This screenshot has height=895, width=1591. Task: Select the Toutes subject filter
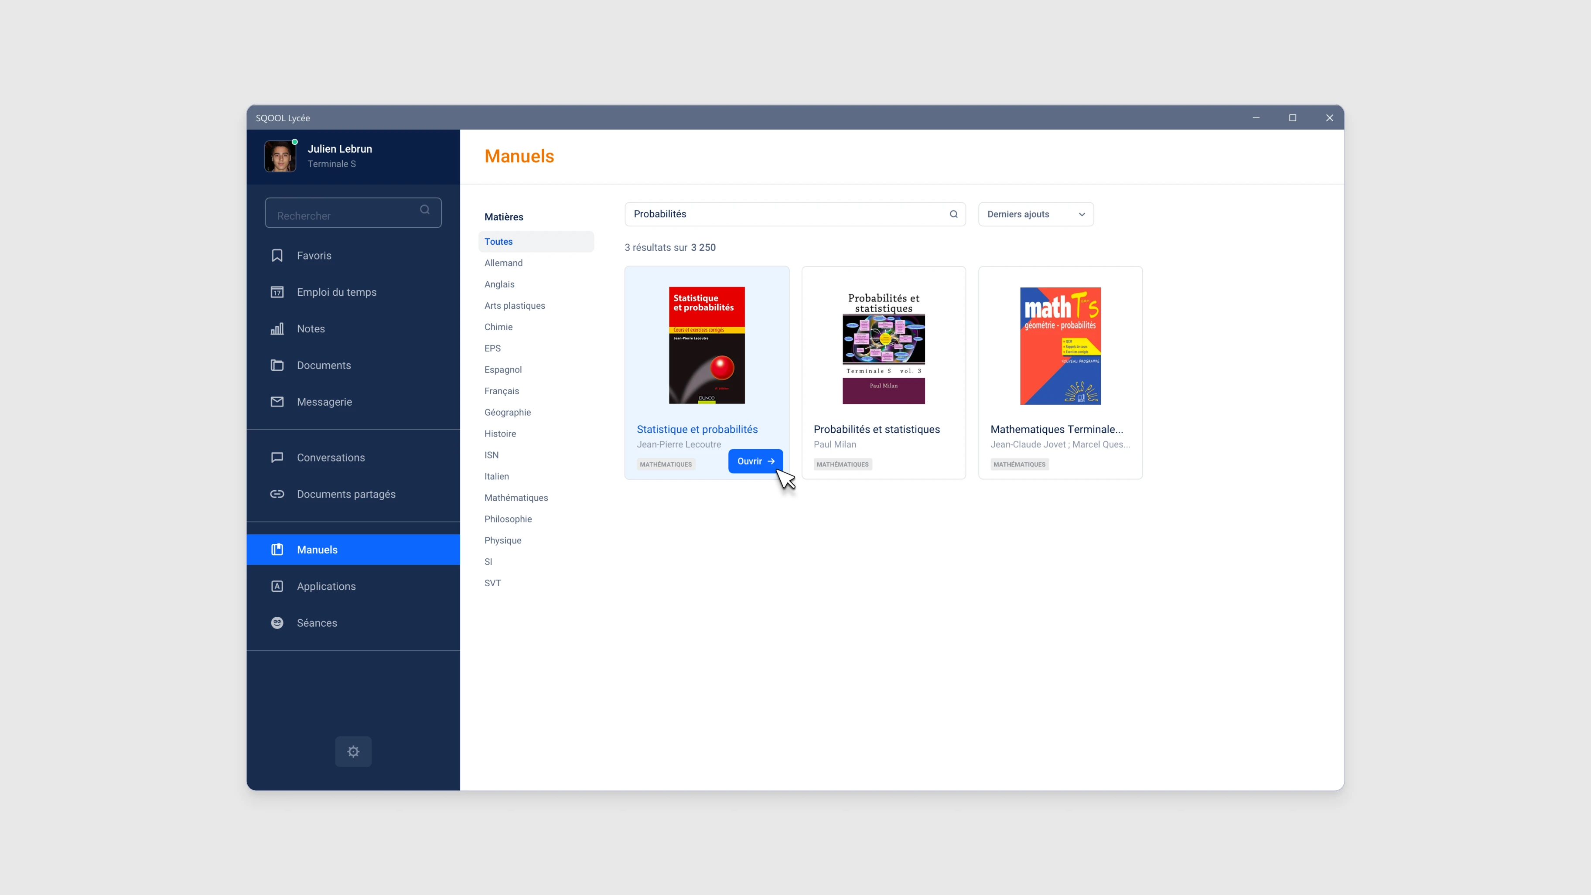tap(498, 241)
